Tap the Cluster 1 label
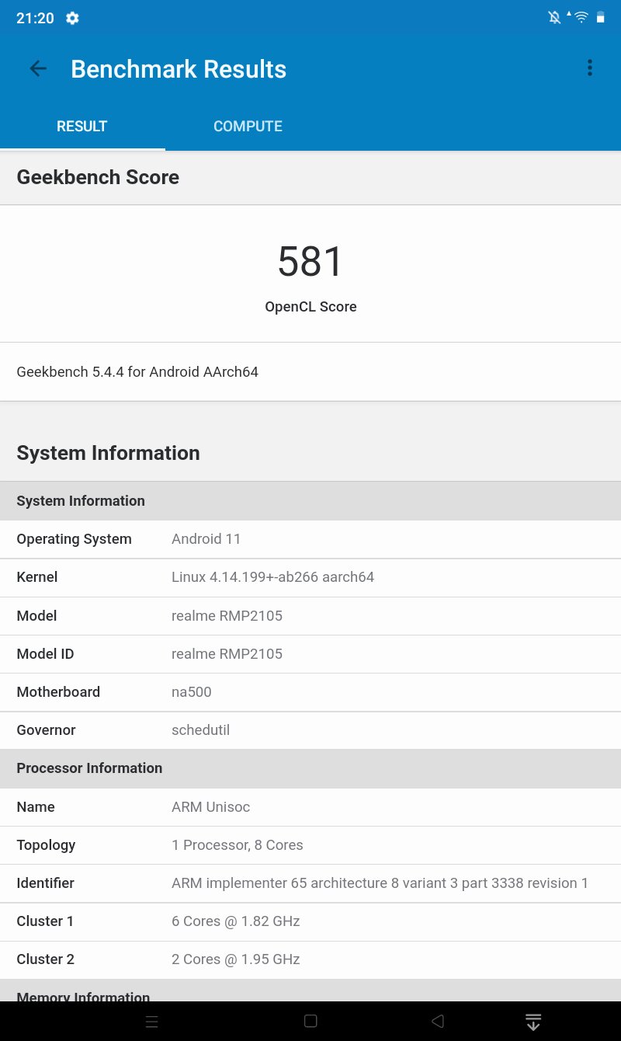Image resolution: width=621 pixels, height=1041 pixels. (x=45, y=921)
